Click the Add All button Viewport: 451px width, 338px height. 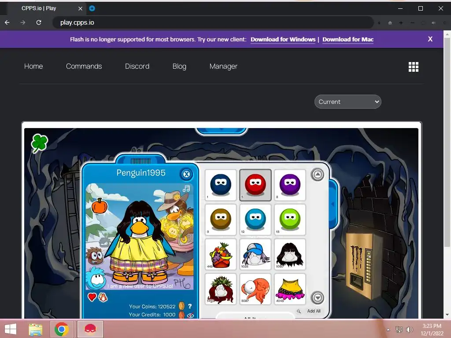click(x=314, y=311)
